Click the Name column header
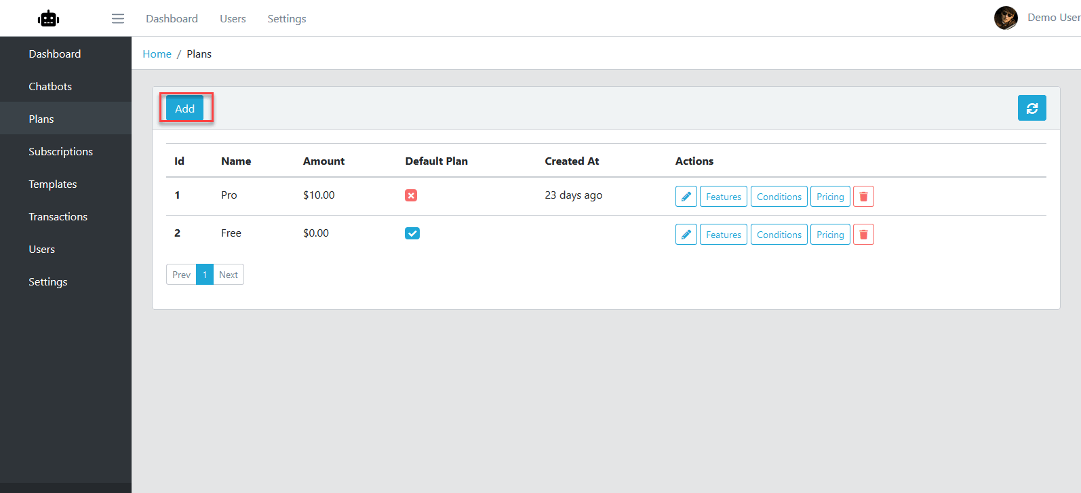1081x493 pixels. (x=236, y=161)
